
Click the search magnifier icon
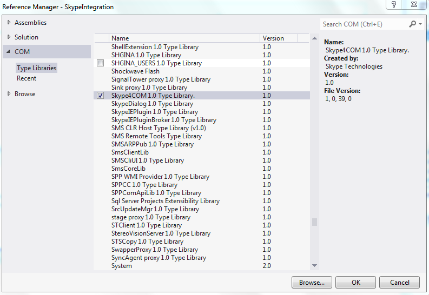tap(412, 24)
